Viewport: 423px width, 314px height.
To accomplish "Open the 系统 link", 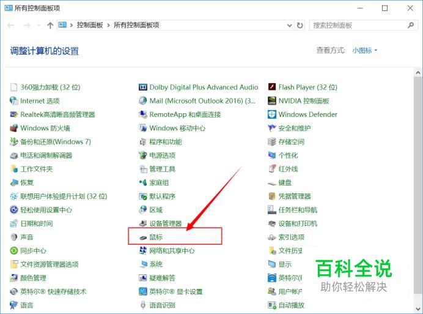I will pyautogui.click(x=156, y=264).
